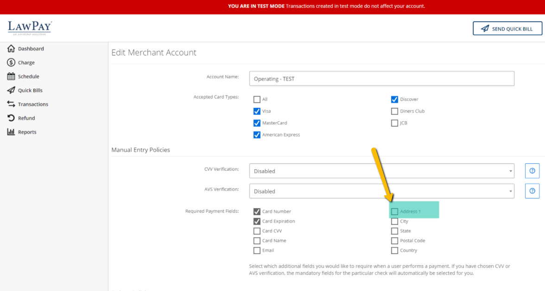Click the Quick Bills paper plane icon
The width and height of the screenshot is (545, 291).
(x=11, y=90)
